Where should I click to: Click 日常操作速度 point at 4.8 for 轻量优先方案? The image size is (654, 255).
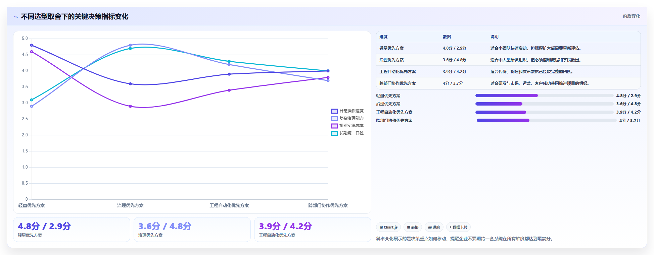[x=32, y=45]
